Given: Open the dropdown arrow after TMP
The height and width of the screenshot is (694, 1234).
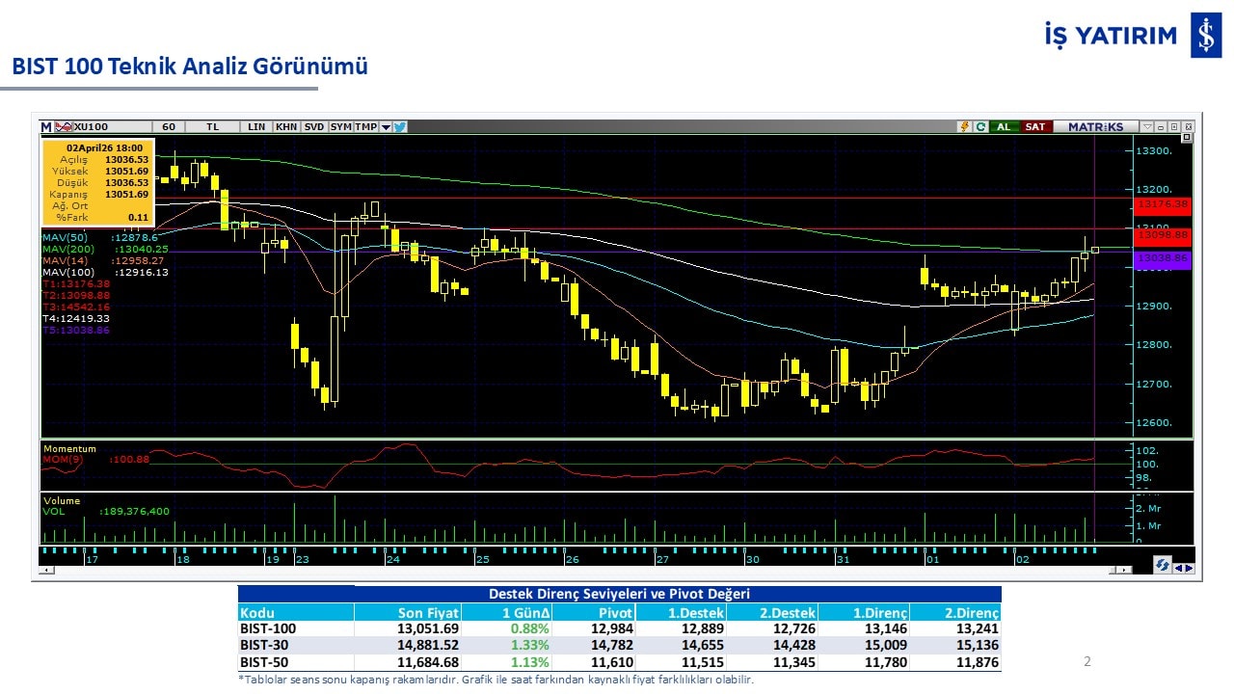Looking at the screenshot, I should point(386,126).
